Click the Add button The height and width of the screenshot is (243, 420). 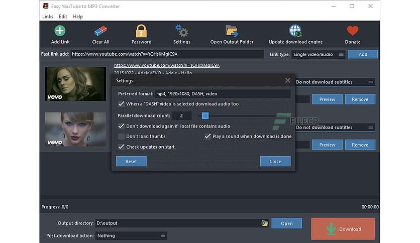coord(363,54)
